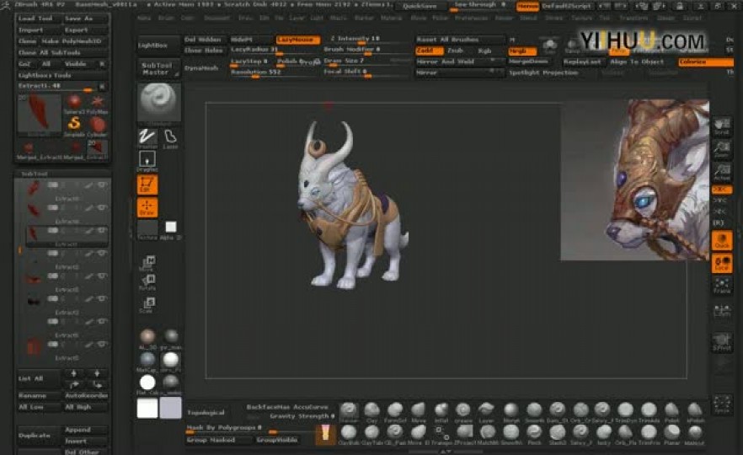This screenshot has height=455, width=743.
Task: Open the Render menu
Action: pyautogui.click(x=504, y=18)
